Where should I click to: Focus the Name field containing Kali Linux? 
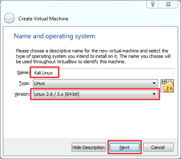pos(103,72)
